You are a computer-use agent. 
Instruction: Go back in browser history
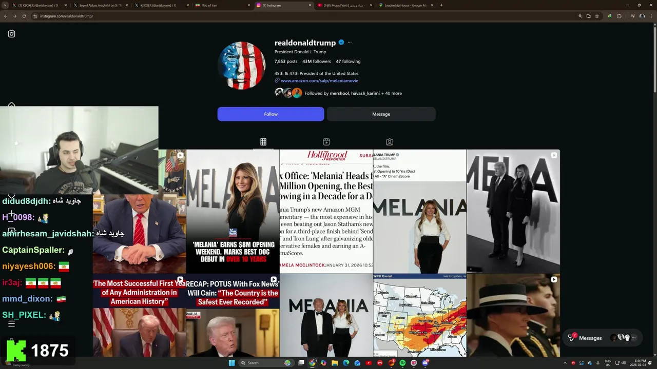click(x=6, y=16)
